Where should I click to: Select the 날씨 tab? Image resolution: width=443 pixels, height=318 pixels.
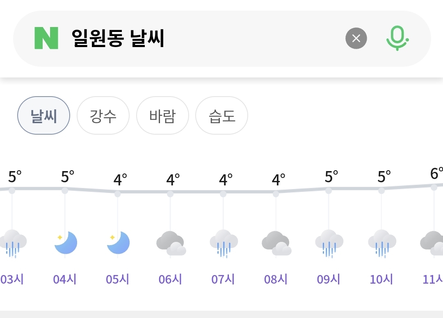tap(43, 116)
